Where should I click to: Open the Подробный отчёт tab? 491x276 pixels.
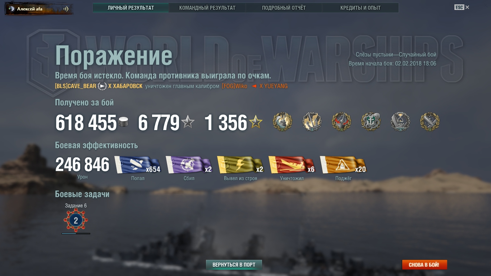point(284,8)
